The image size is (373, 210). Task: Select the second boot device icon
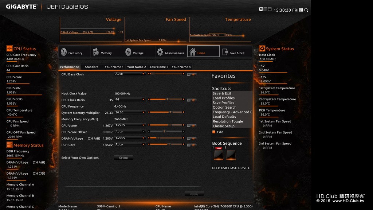[231, 155]
